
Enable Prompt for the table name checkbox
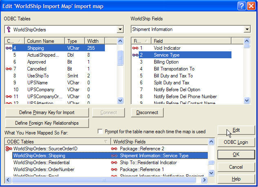tap(100, 131)
